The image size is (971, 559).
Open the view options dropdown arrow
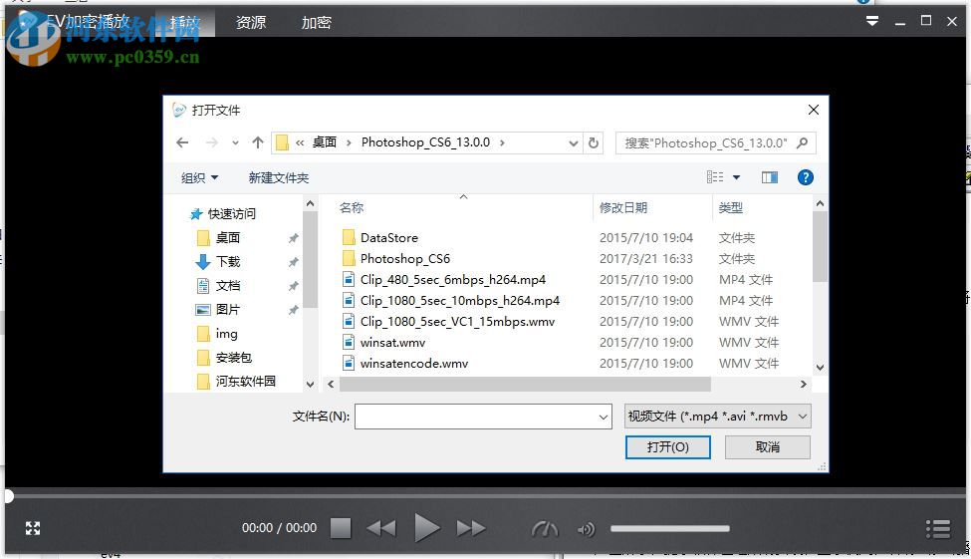[x=736, y=177]
